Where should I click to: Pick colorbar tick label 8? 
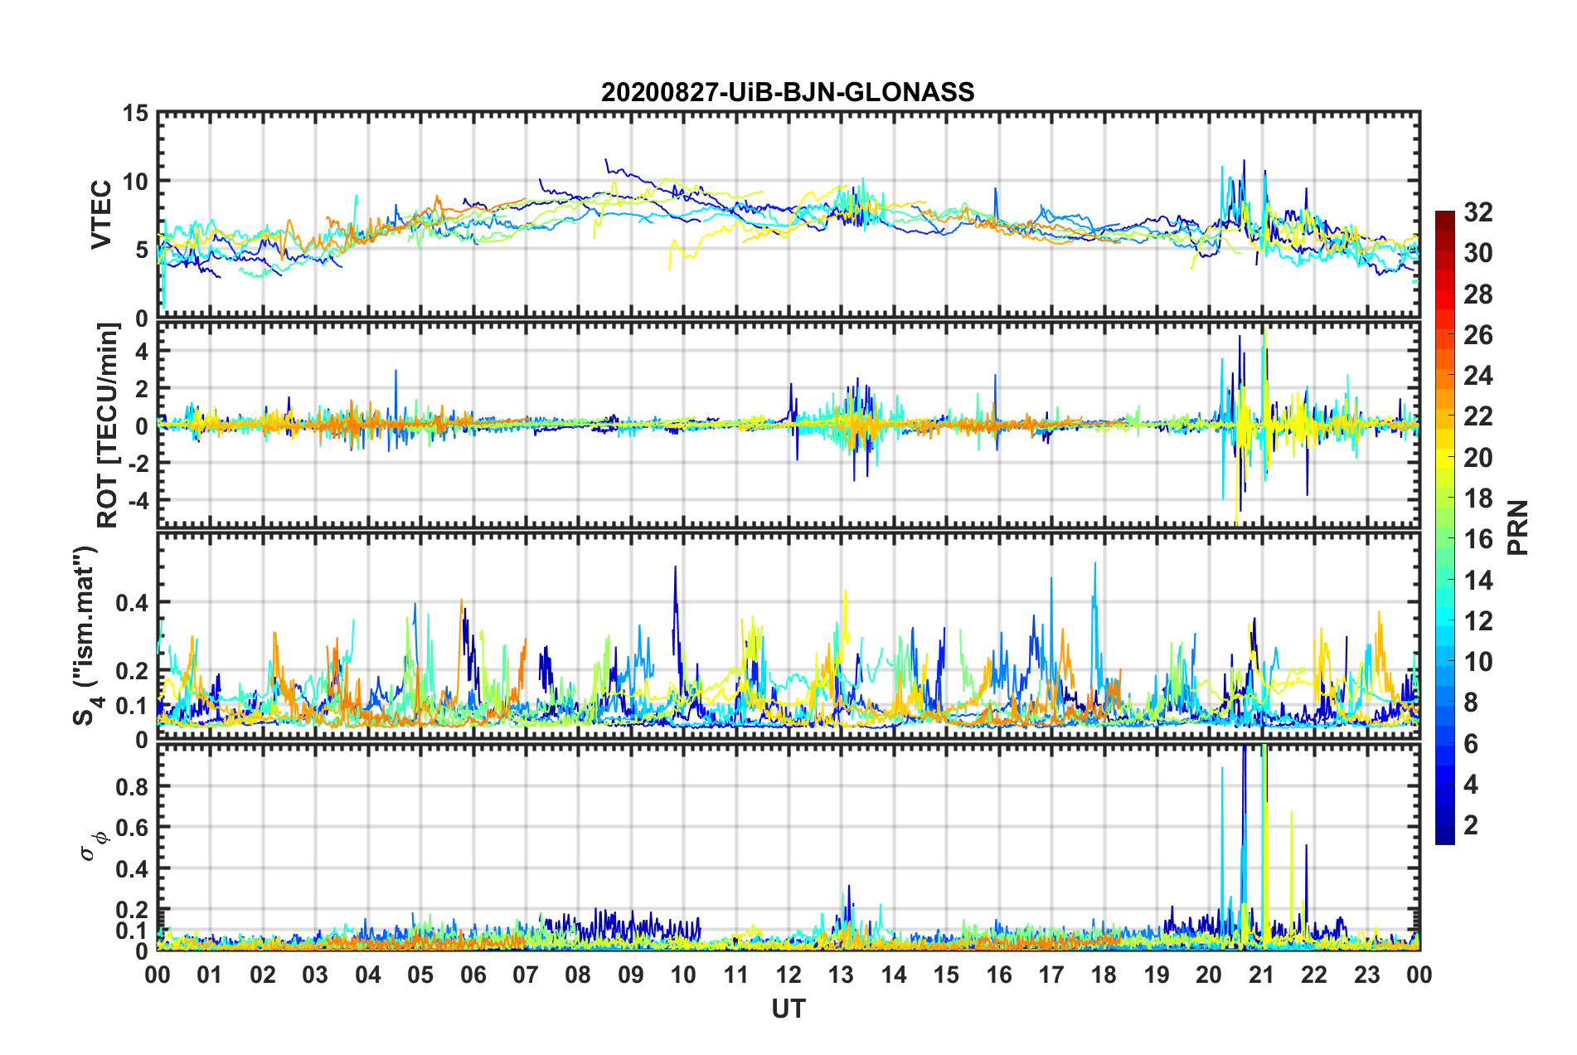click(x=1471, y=703)
